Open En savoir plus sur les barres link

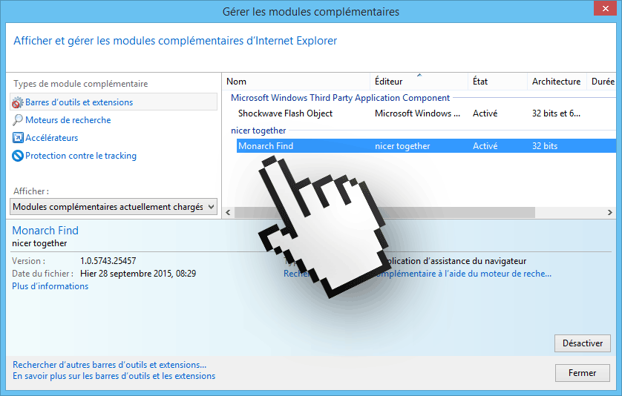[114, 376]
